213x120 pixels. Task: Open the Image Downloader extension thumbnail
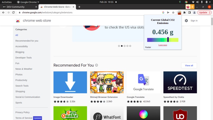(70, 82)
